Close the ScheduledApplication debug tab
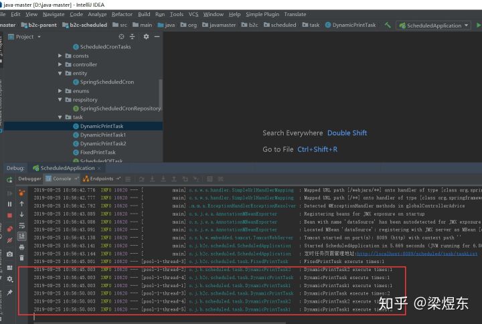The width and height of the screenshot is (482, 324). pyautogui.click(x=99, y=168)
